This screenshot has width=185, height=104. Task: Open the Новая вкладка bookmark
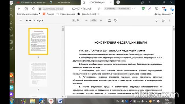click(66, 14)
